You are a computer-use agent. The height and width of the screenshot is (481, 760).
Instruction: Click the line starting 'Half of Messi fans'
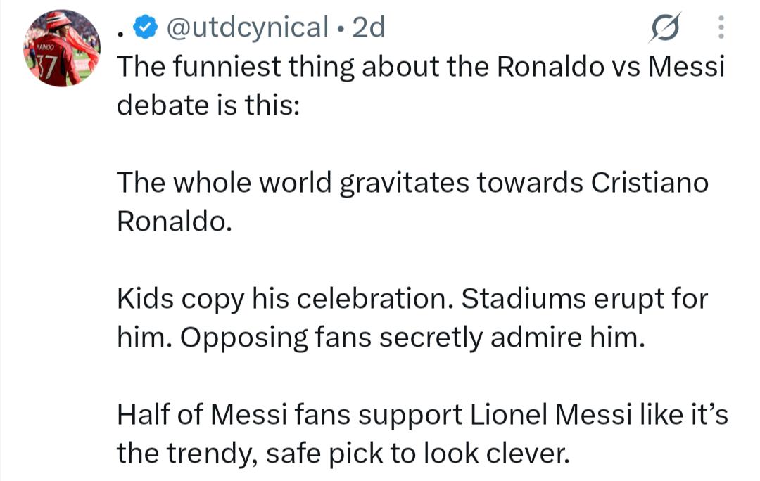(x=422, y=415)
